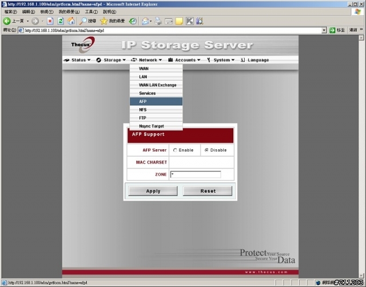Select AFP Server Enable radio
The width and height of the screenshot is (366, 287).
tap(175, 150)
